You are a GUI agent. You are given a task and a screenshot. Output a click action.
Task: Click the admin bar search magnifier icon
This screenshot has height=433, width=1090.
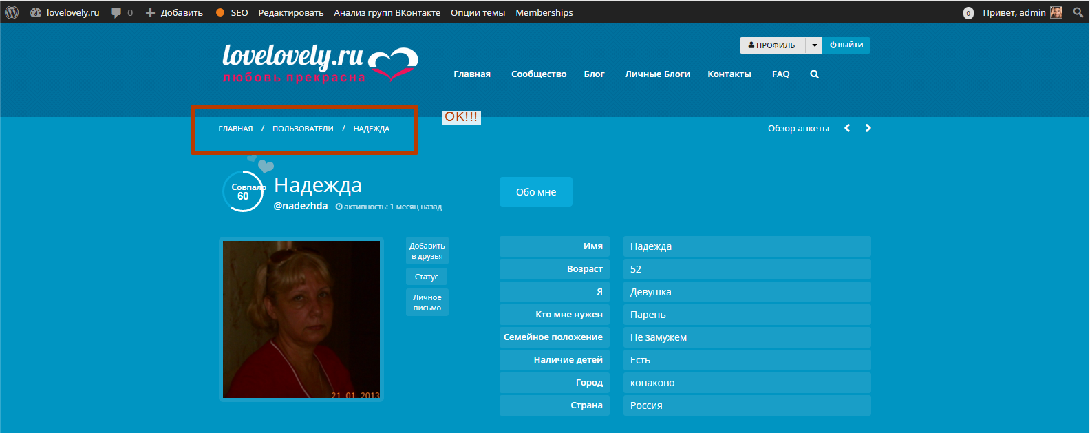pos(1078,12)
